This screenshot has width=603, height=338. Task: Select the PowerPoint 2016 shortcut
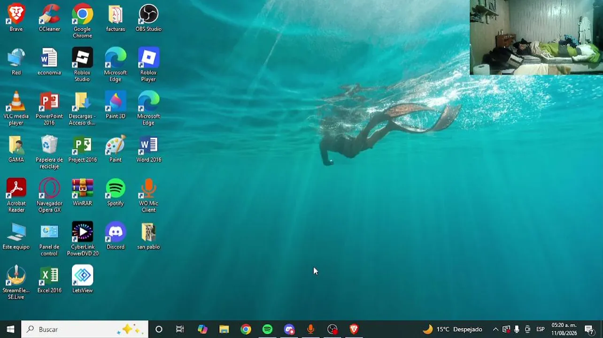[x=49, y=108]
